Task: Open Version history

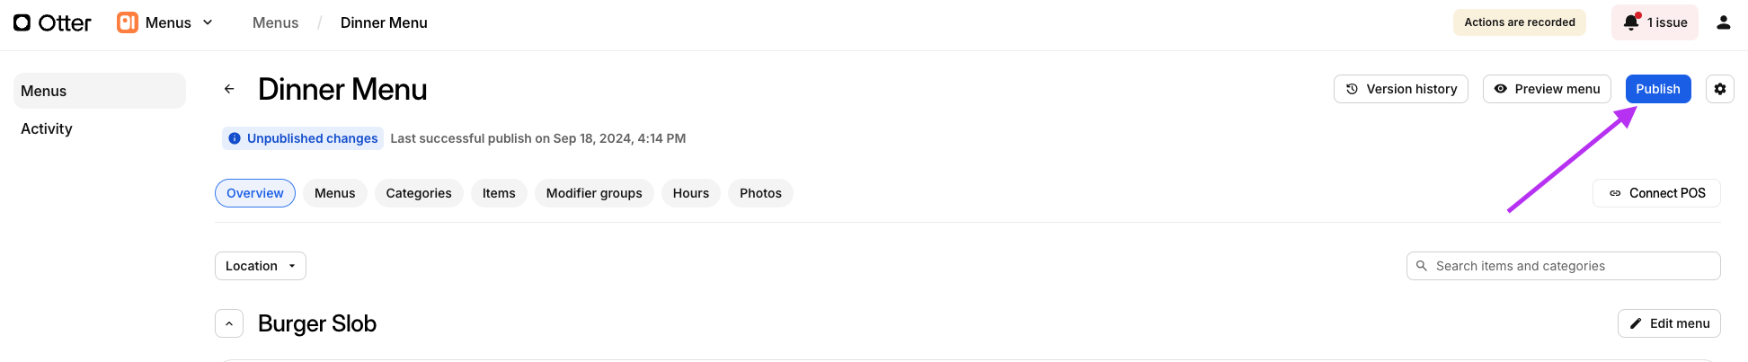Action: click(x=1400, y=89)
